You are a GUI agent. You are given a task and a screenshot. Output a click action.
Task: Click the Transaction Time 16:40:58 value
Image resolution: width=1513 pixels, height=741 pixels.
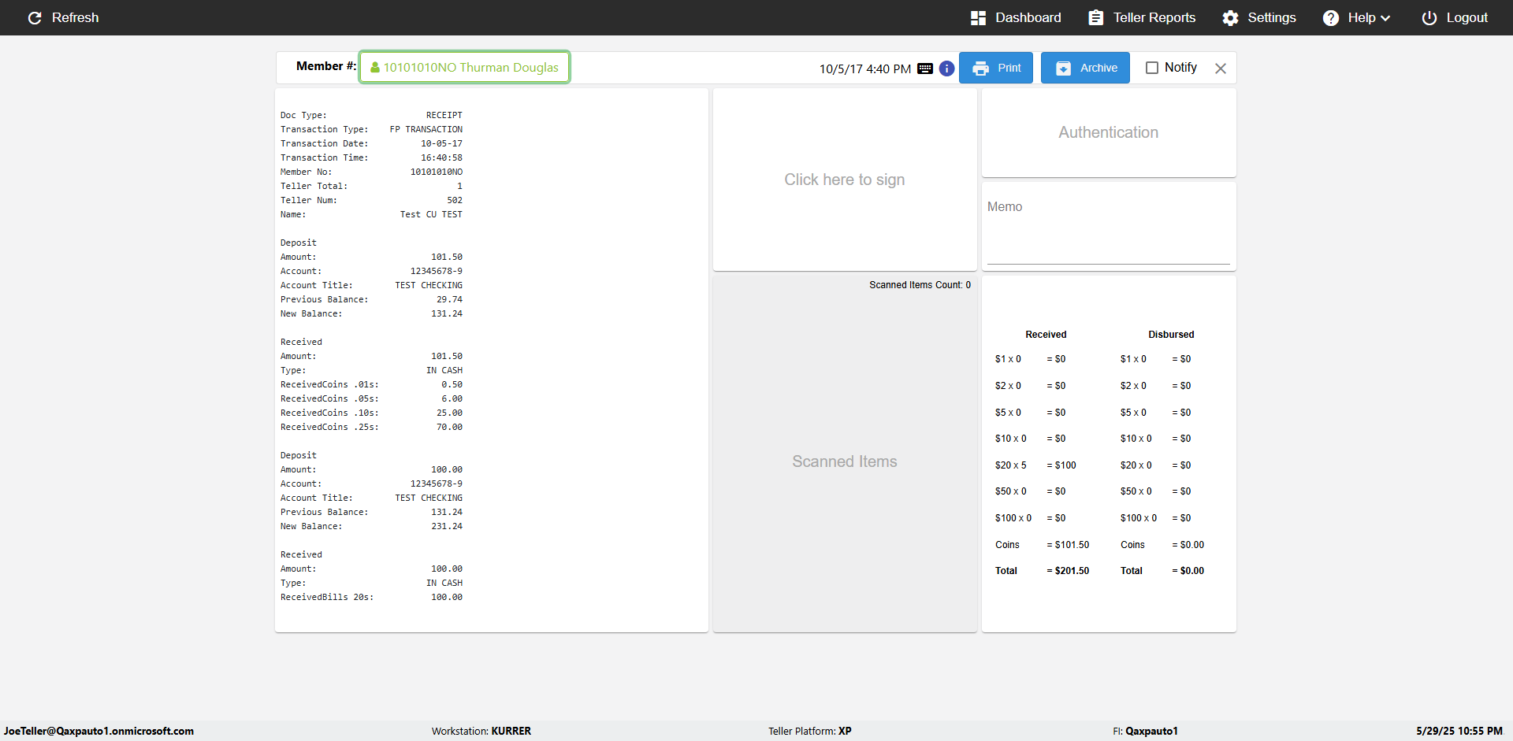(441, 157)
